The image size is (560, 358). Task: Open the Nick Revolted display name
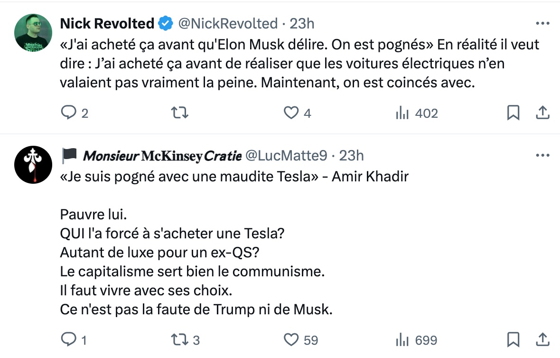pos(107,24)
